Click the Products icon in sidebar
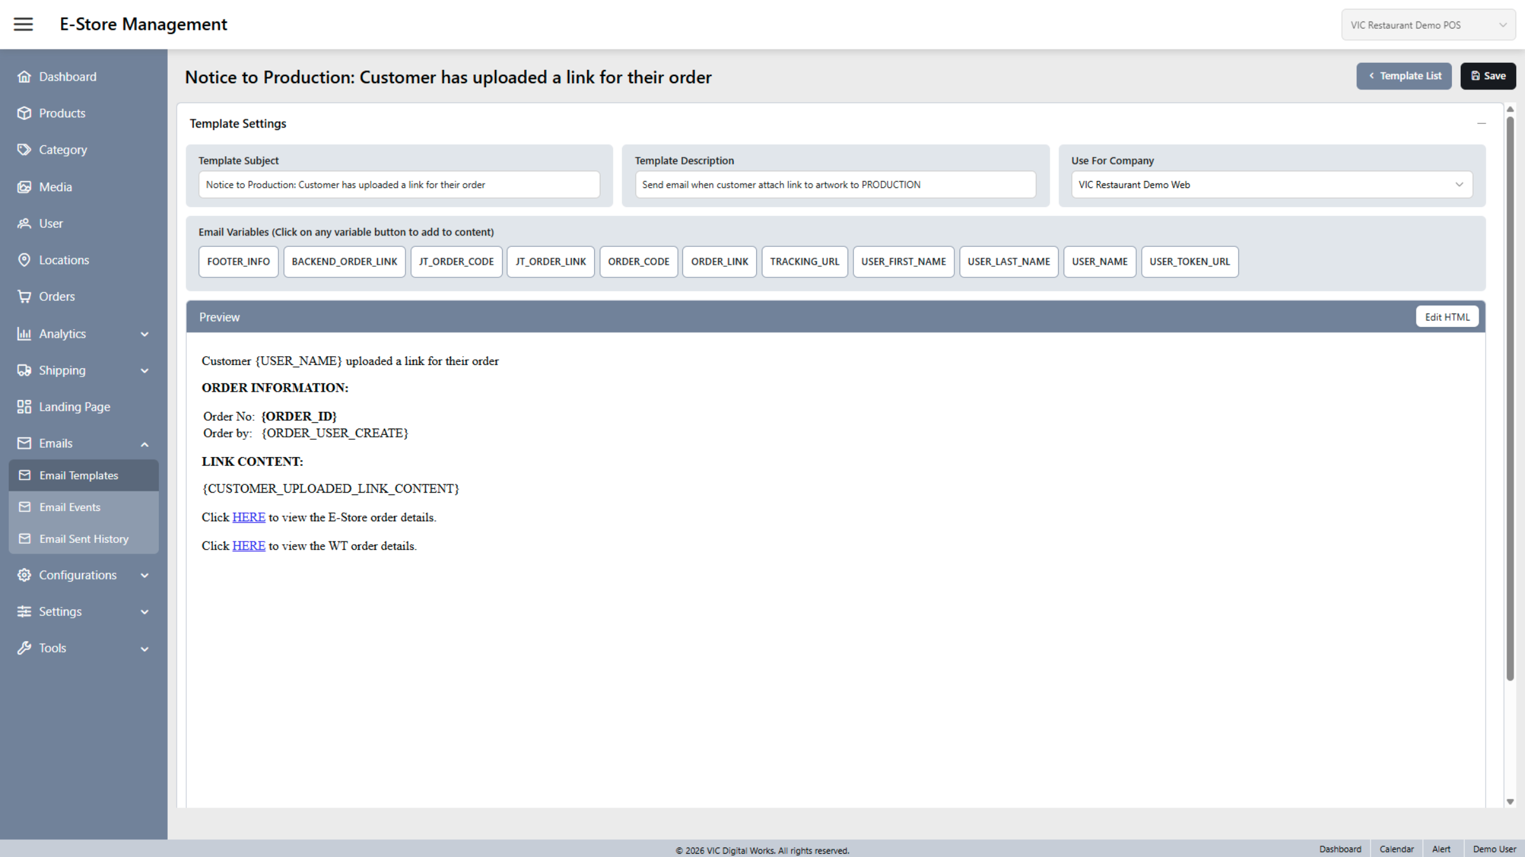 click(x=24, y=113)
